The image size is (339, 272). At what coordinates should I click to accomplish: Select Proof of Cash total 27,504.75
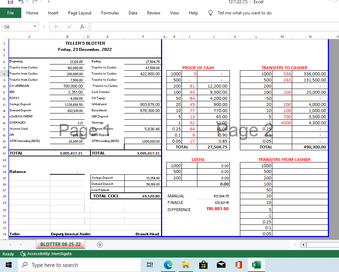213,147
